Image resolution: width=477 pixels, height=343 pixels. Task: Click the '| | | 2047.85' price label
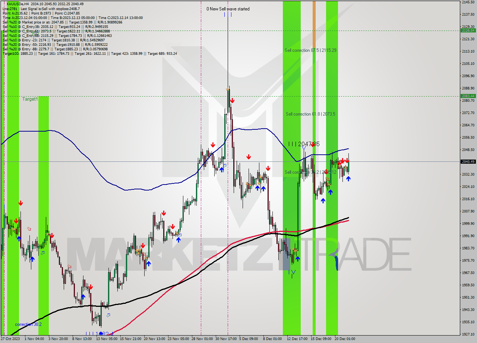[x=304, y=144]
